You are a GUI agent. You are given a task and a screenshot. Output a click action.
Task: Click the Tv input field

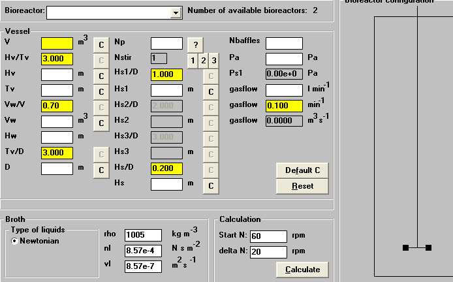coord(57,91)
